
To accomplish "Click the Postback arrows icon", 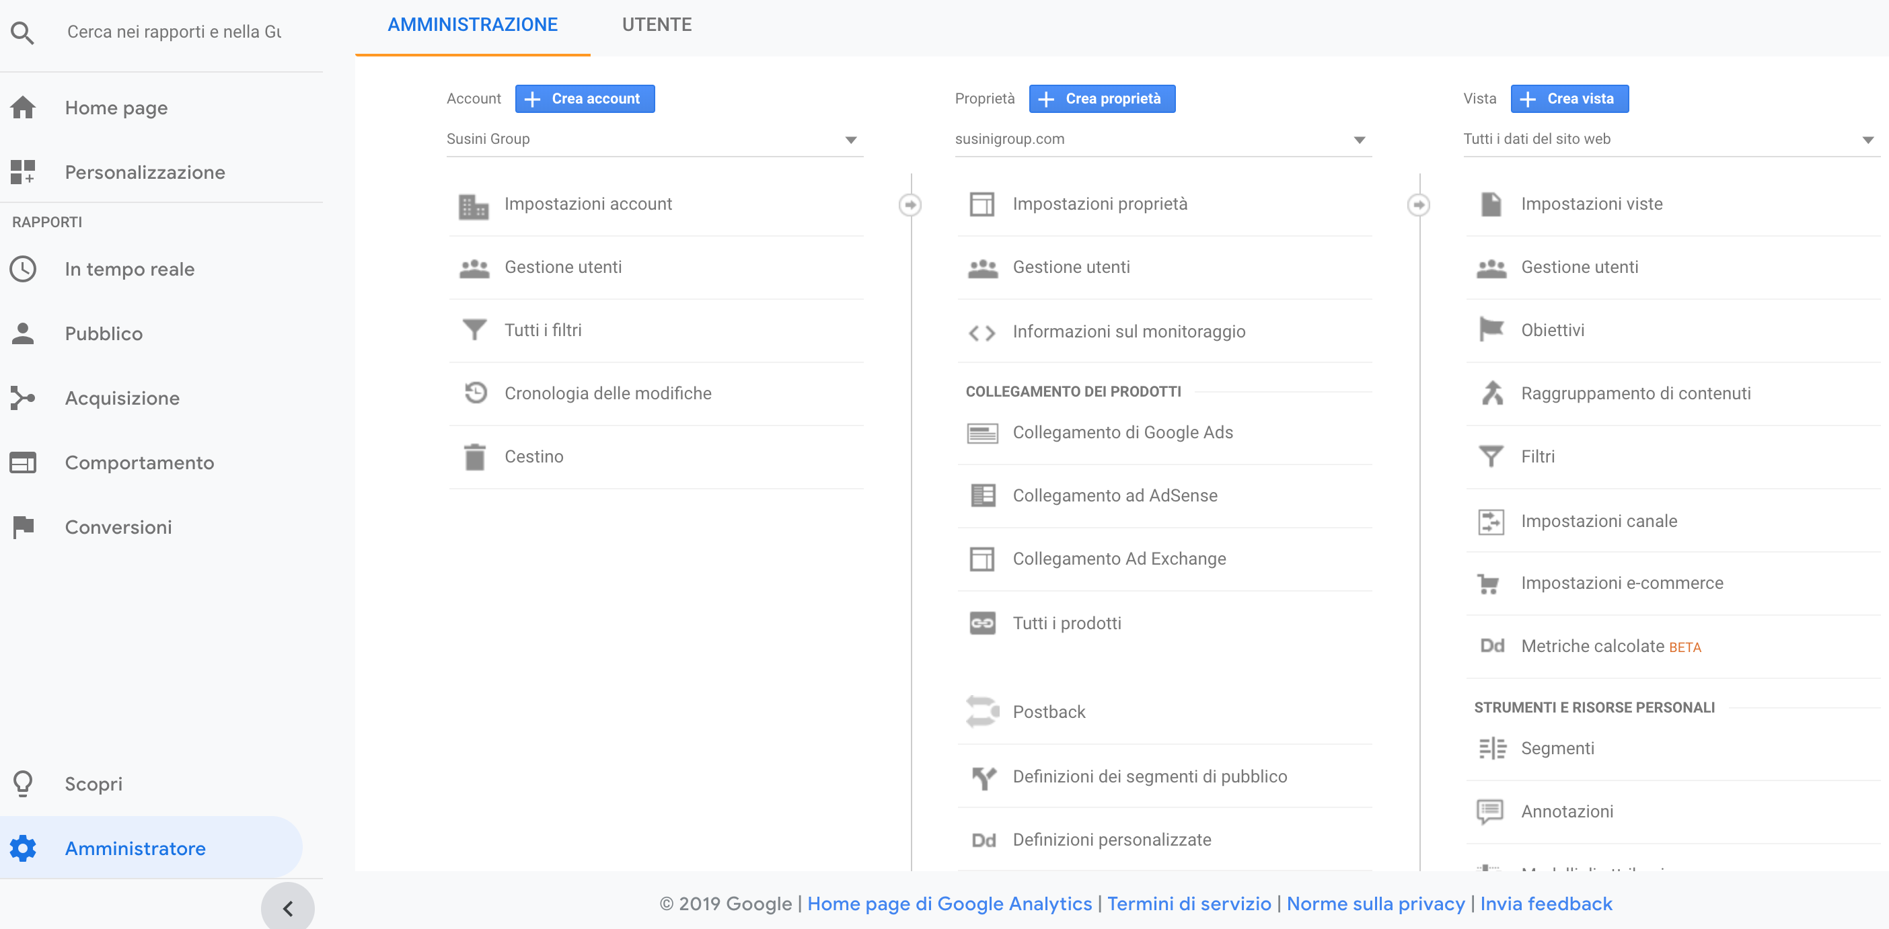I will pos(982,711).
